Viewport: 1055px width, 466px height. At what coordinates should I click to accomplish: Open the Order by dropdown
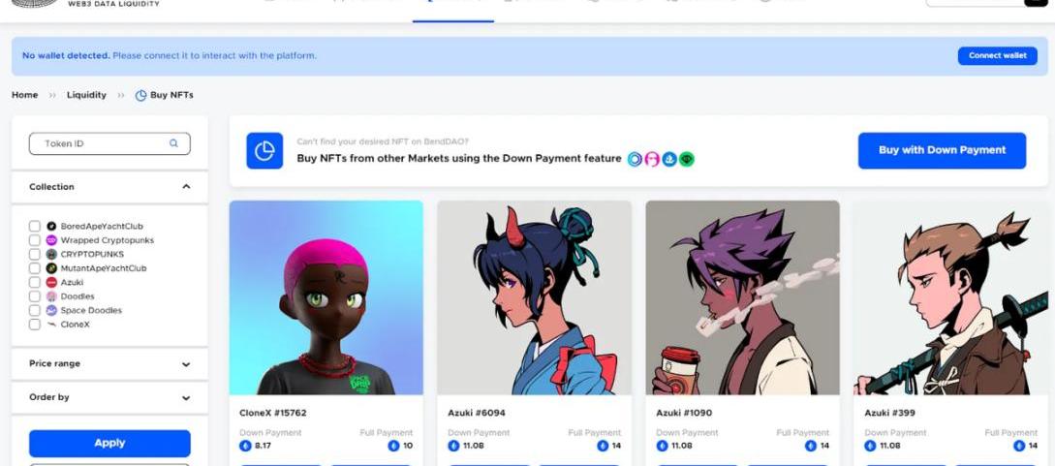click(186, 397)
